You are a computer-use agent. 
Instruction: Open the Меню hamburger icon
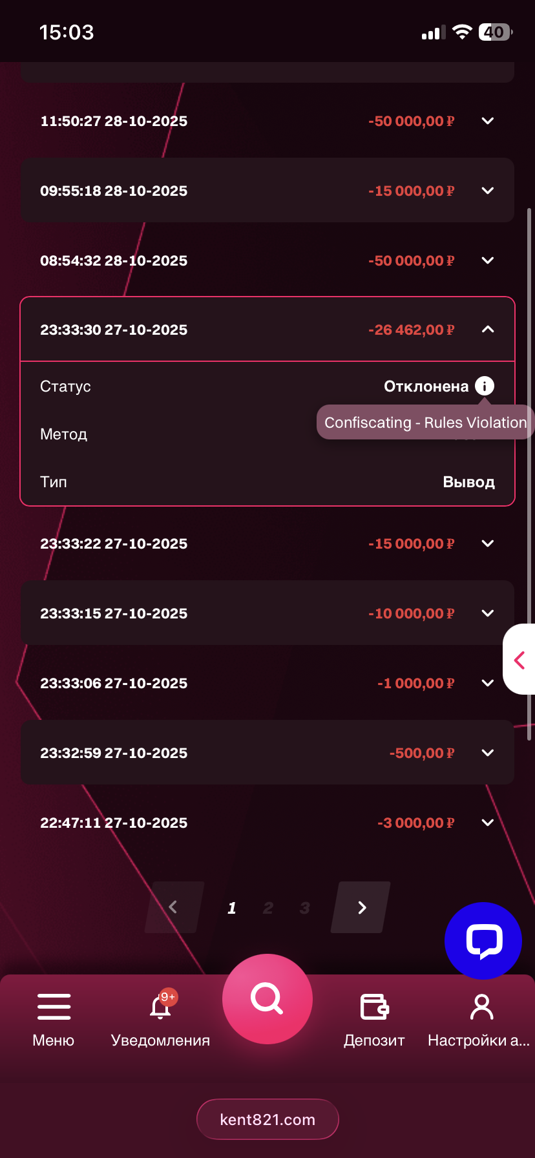54,1007
